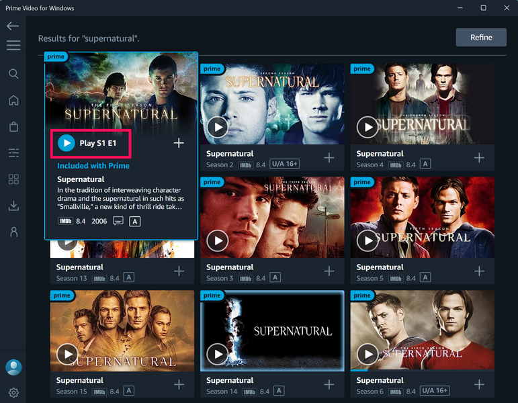Click the U/A 16+ rating on Season 2
The width and height of the screenshot is (518, 403).
click(285, 164)
